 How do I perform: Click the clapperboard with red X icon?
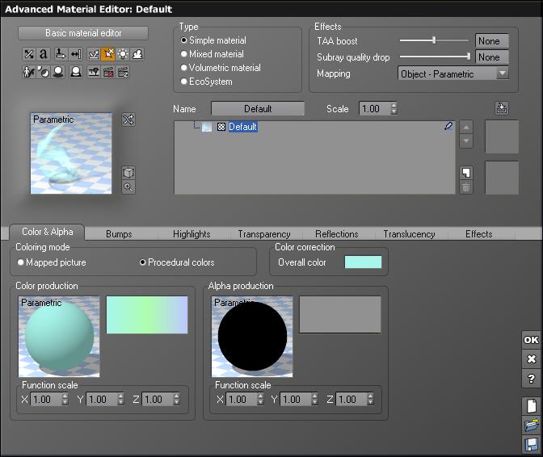point(108,72)
